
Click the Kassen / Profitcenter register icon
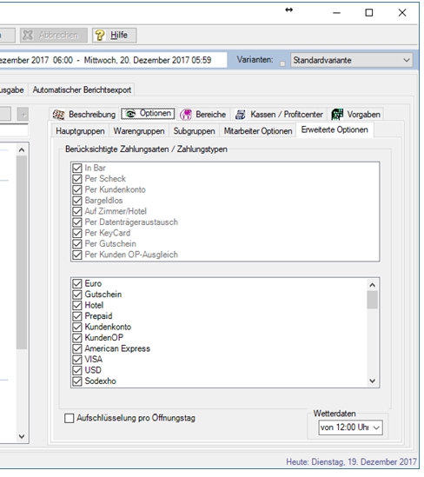(241, 115)
